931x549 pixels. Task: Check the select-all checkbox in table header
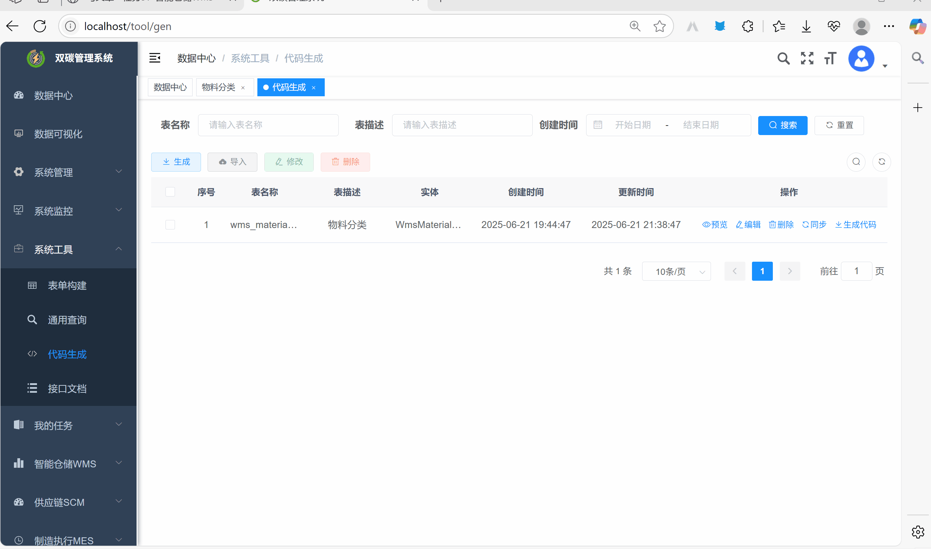[170, 192]
